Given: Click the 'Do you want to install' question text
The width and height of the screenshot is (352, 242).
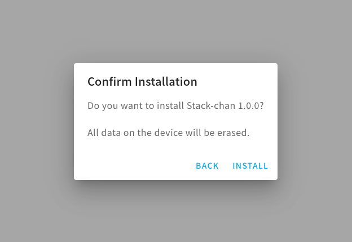Looking at the screenshot, I should tap(175, 105).
